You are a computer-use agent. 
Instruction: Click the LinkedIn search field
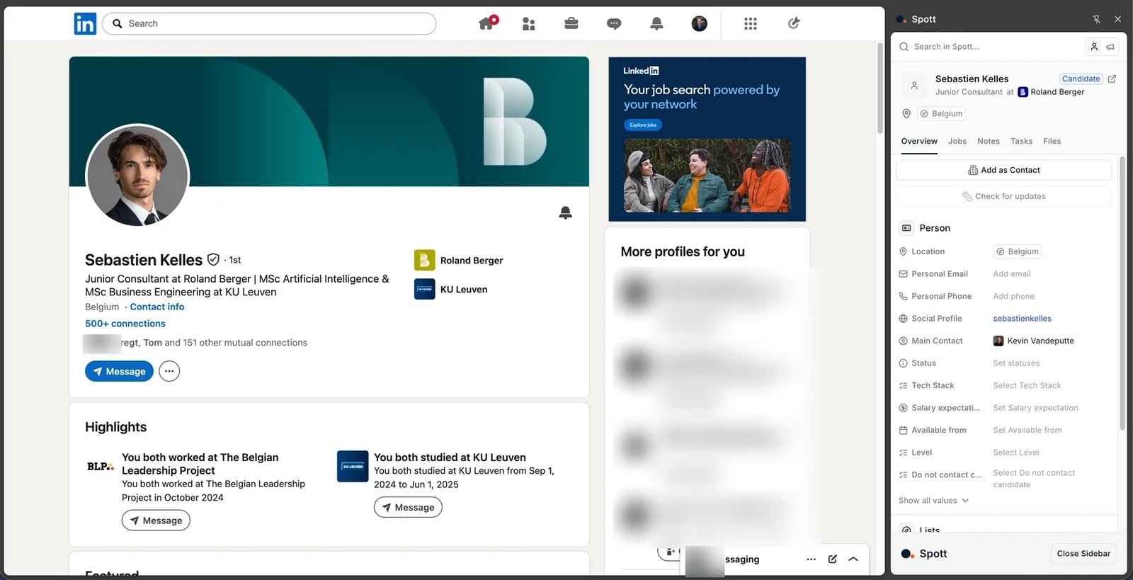pyautogui.click(x=269, y=23)
